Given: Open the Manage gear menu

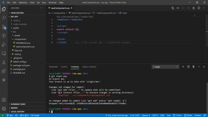Looking at the screenshot, I should (4, 109).
